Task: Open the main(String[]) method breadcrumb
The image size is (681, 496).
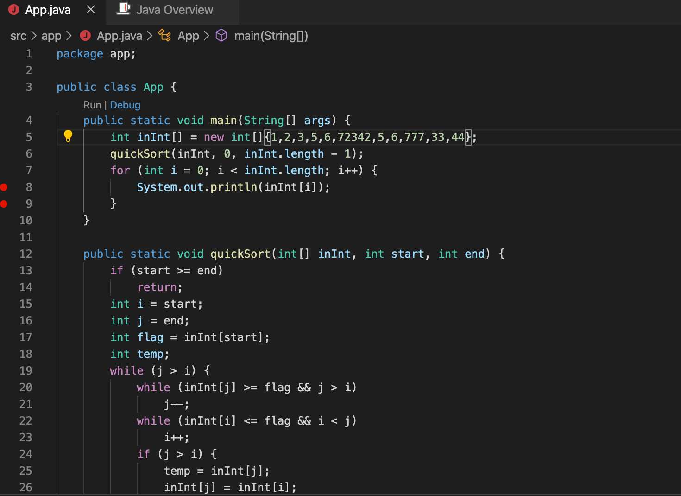Action: click(x=271, y=36)
